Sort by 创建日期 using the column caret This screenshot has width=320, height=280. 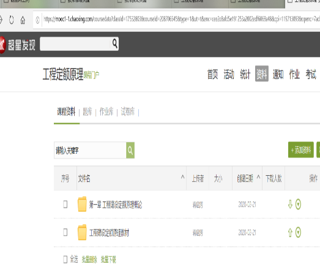[258, 177]
